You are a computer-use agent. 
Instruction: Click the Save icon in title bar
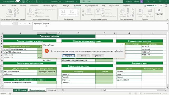point(23,2)
